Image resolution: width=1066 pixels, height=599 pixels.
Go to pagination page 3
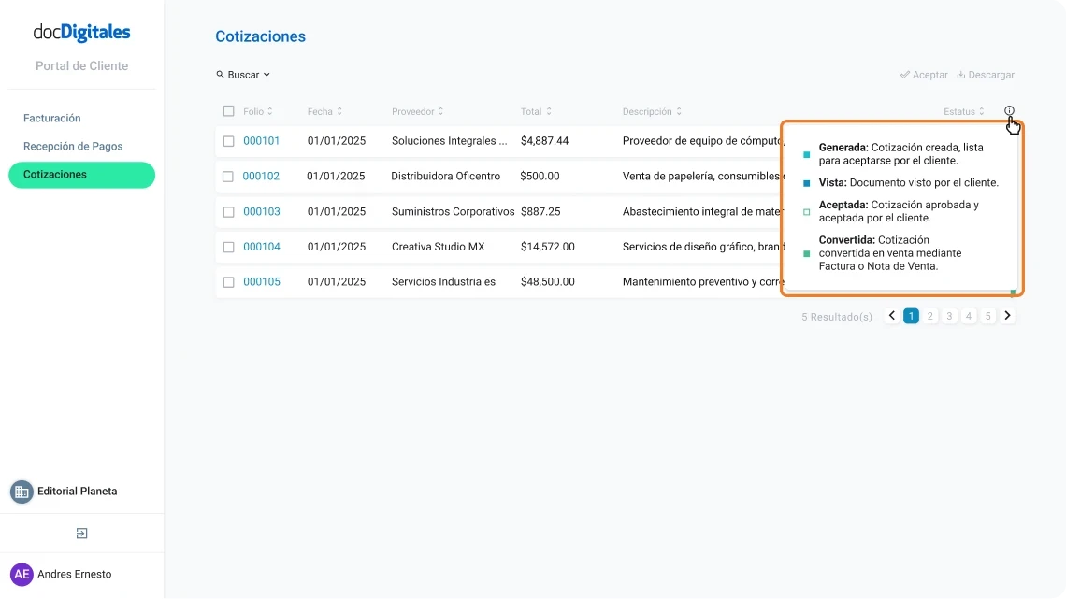point(949,316)
